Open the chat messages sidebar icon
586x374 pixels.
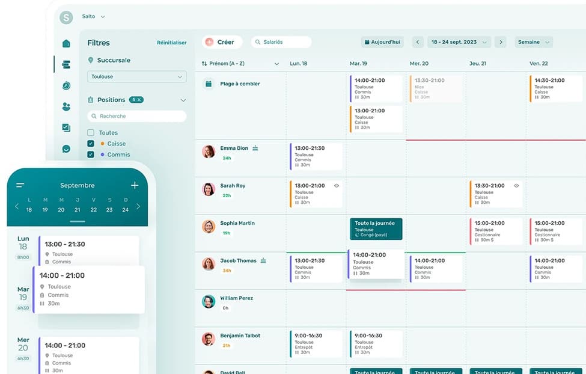click(x=66, y=149)
